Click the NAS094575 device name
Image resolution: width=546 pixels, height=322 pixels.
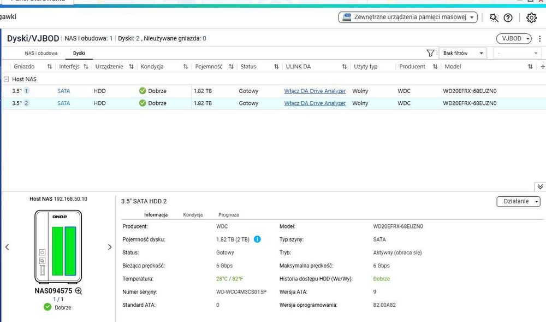tap(54, 291)
